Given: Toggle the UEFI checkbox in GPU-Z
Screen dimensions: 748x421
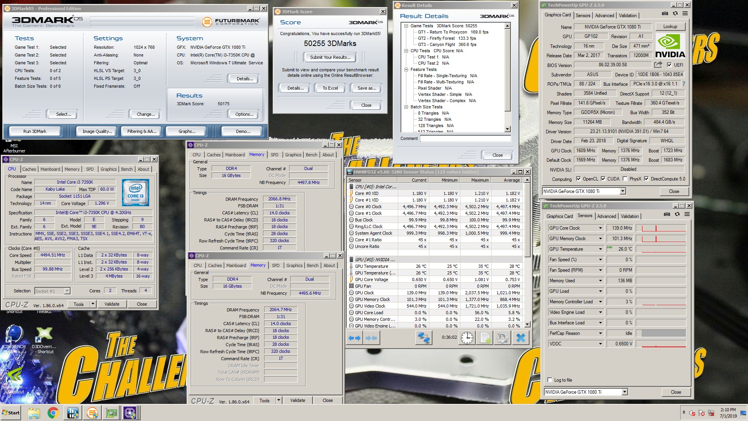Looking at the screenshot, I should pyautogui.click(x=669, y=65).
